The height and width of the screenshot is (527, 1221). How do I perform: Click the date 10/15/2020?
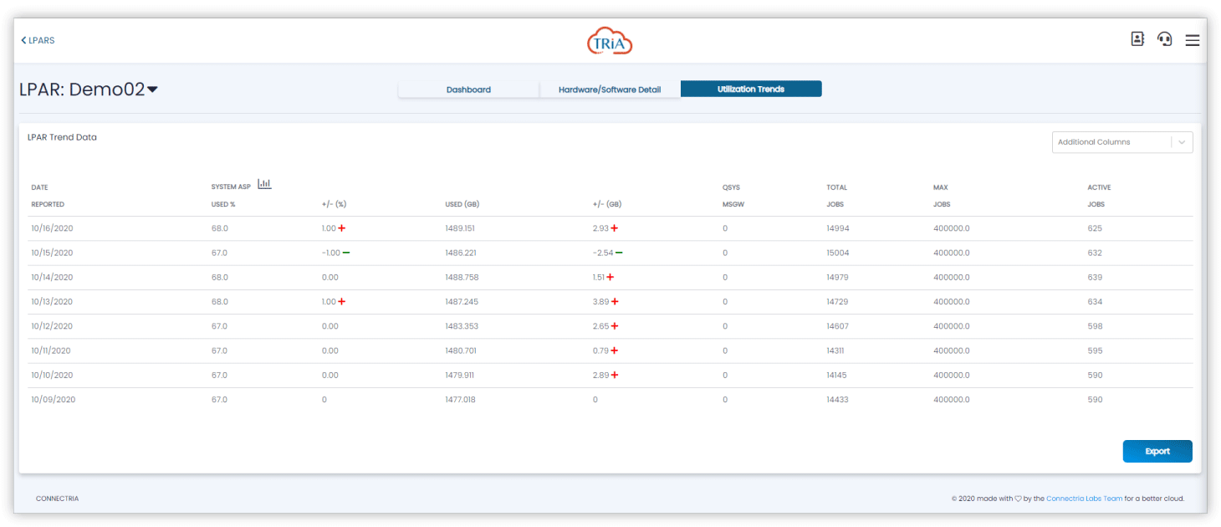(x=52, y=253)
